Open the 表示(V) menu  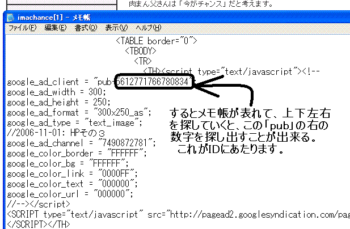(x=116, y=28)
